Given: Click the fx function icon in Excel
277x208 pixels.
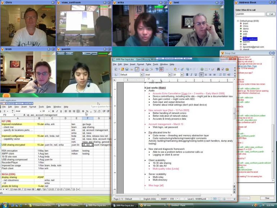Looking at the screenshot, I should pyautogui.click(x=24, y=115).
